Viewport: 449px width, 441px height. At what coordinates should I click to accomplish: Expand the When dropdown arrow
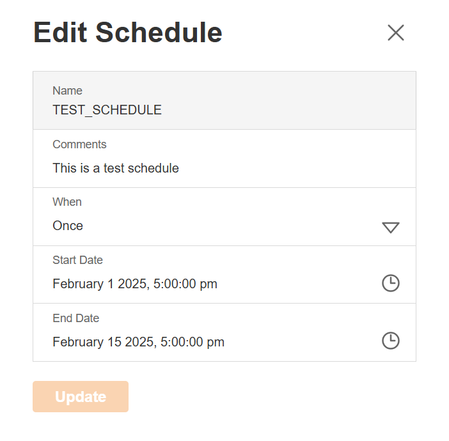[390, 228]
